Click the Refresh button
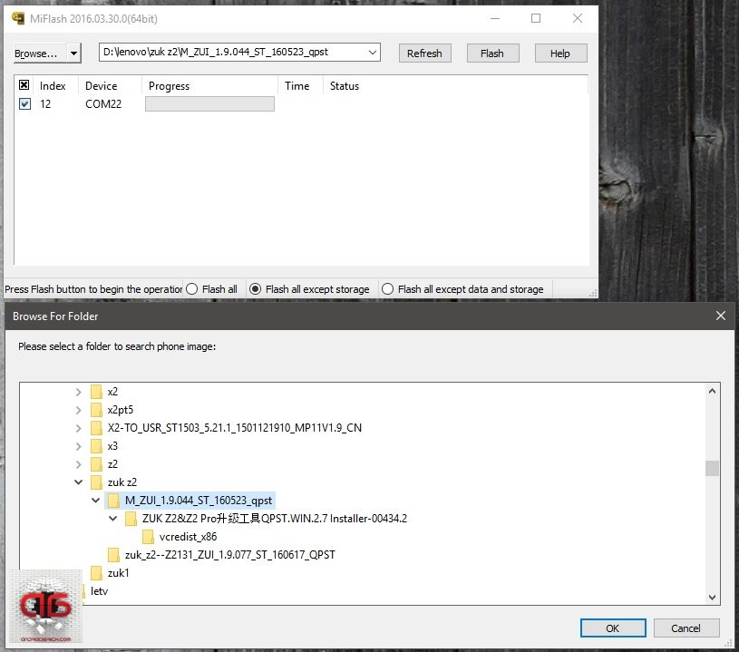 pyautogui.click(x=423, y=54)
